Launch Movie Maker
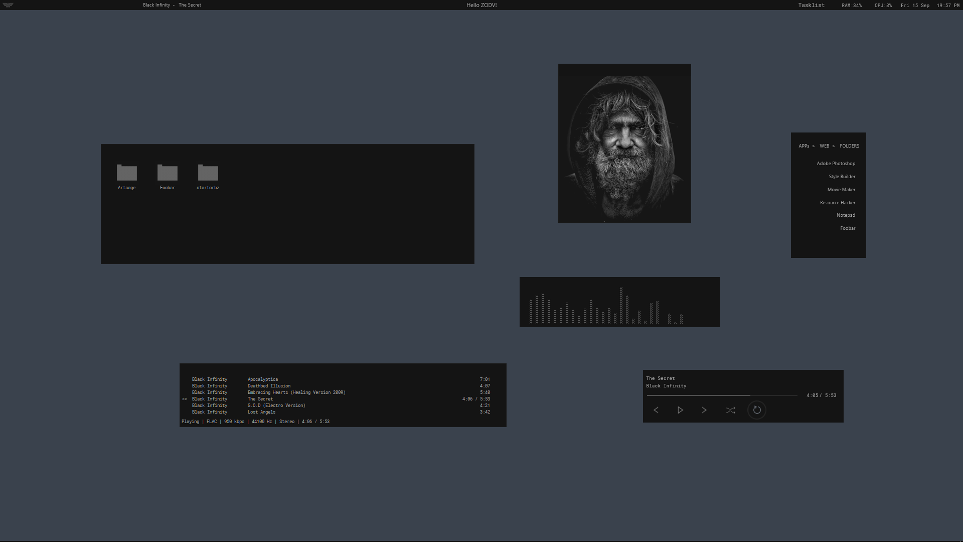The height and width of the screenshot is (542, 963). click(842, 190)
